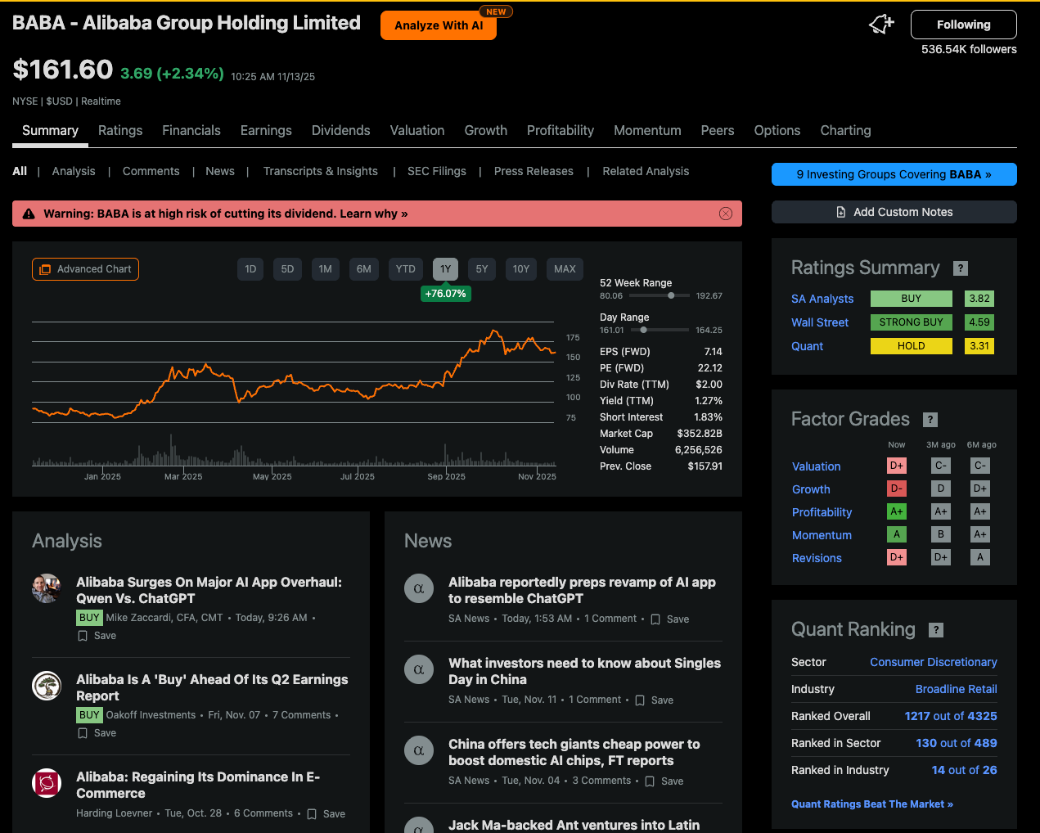Click Mike Zaccardi author avatar
Screen dimensions: 1040x833
47,588
